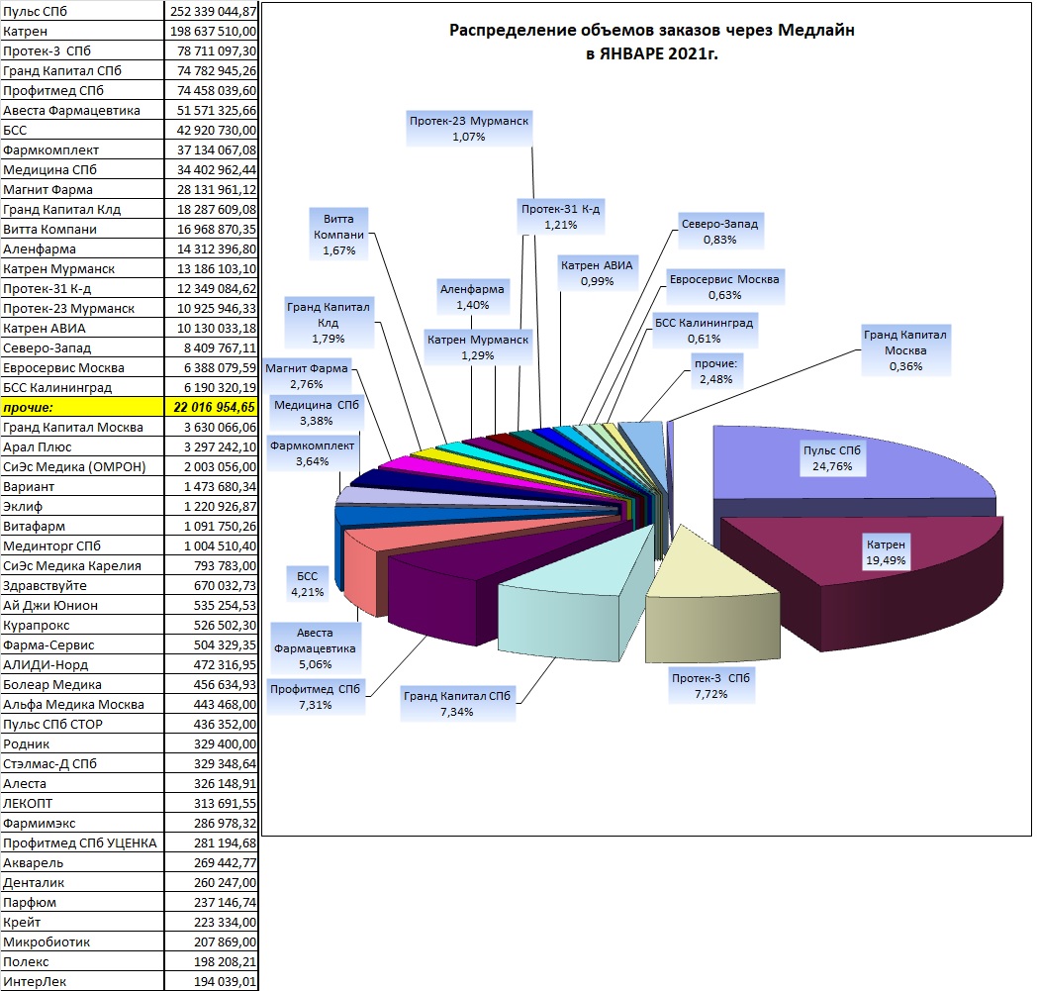Select the Витта Компани 1,67% data label
The width and height of the screenshot is (1039, 991).
click(339, 235)
